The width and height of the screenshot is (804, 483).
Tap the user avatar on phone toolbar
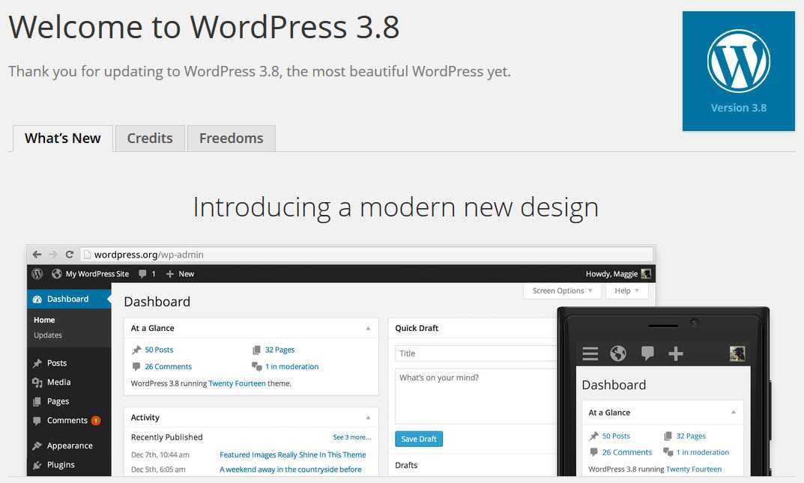pyautogui.click(x=737, y=353)
